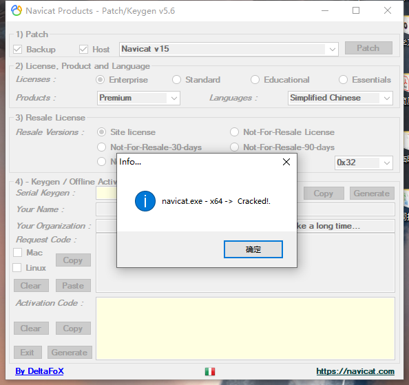Click the Exit button
Image resolution: width=409 pixels, height=385 pixels.
click(28, 353)
